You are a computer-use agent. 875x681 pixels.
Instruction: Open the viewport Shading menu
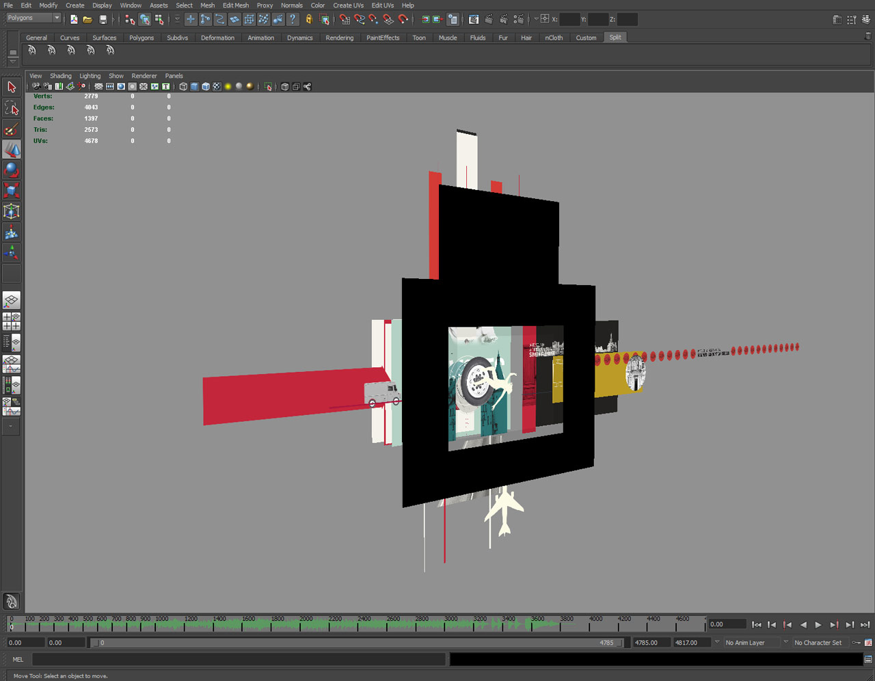tap(60, 76)
